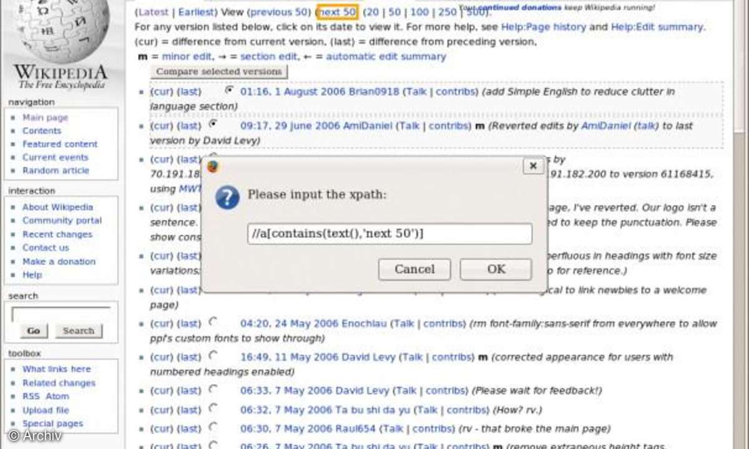Open the highlighted next 50 link
This screenshot has width=749, height=449.
pos(337,12)
